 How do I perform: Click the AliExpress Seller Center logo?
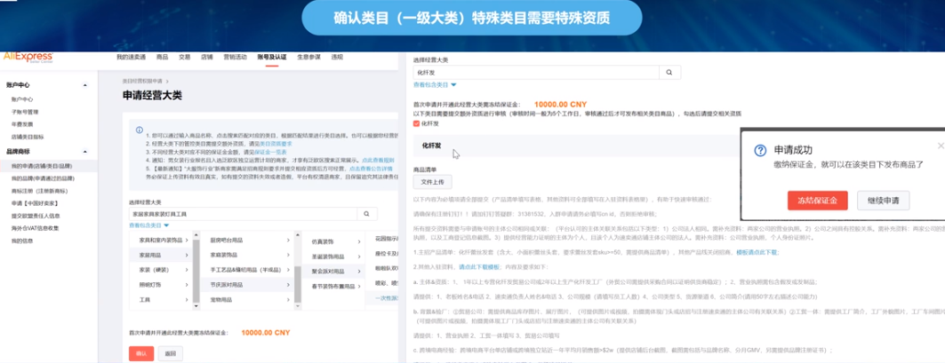[28, 58]
